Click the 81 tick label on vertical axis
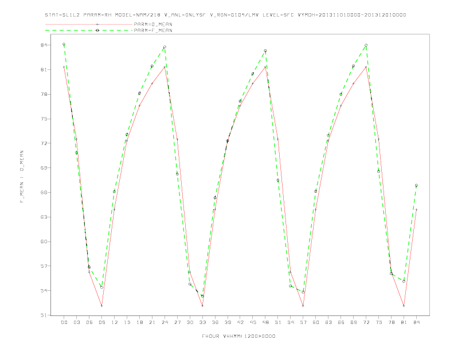 (x=44, y=70)
